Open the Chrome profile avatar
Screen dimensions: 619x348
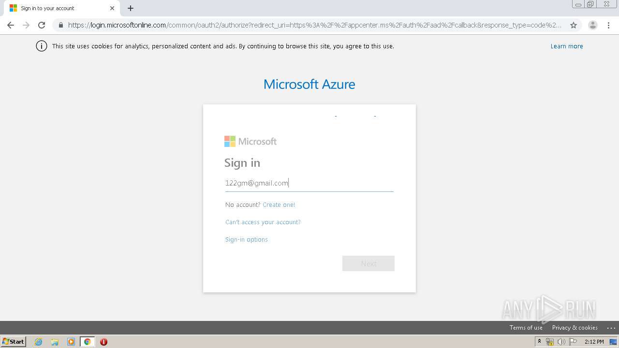[593, 25]
